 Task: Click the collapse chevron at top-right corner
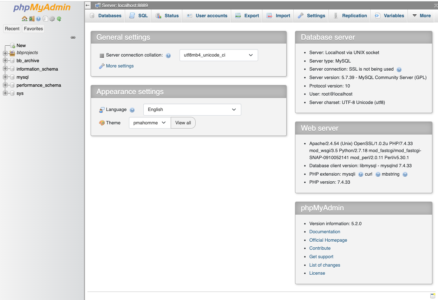tap(436, 5)
